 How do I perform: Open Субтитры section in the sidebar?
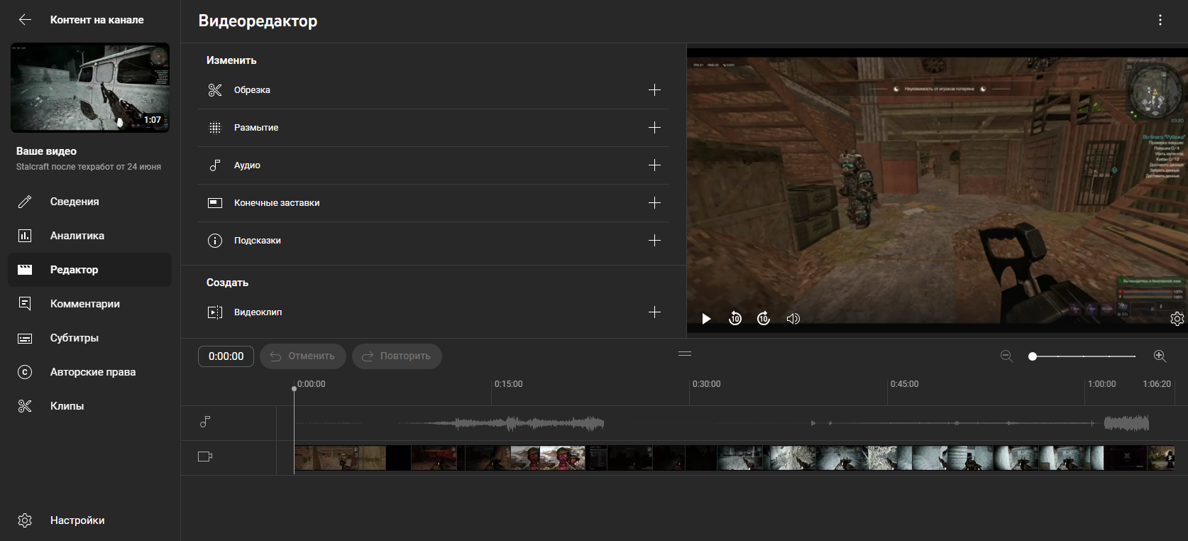74,338
